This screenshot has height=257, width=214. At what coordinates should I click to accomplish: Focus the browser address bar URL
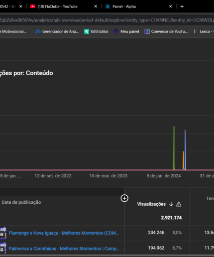click(x=107, y=20)
